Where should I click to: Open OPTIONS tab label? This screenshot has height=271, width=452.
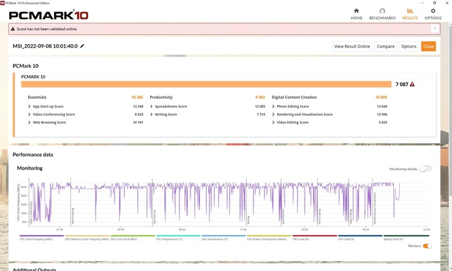(433, 18)
